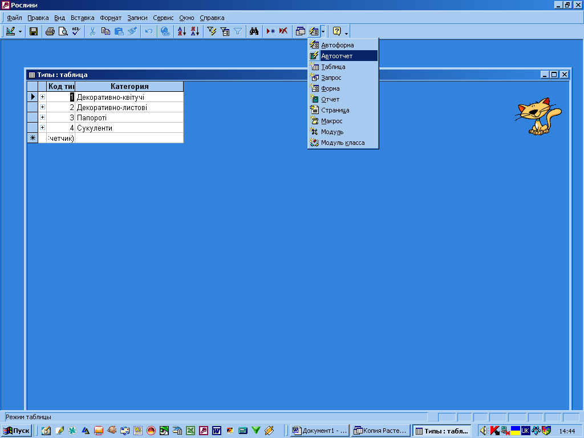Run the spelling check icon
The height and width of the screenshot is (438, 584).
76,31
